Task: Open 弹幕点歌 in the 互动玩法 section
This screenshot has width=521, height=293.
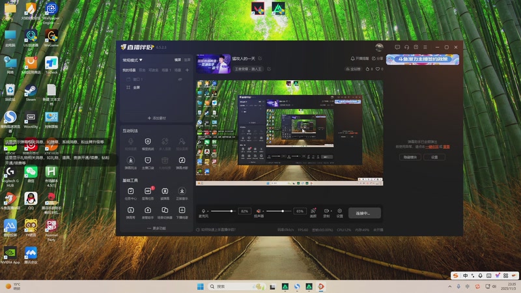Action: click(182, 163)
